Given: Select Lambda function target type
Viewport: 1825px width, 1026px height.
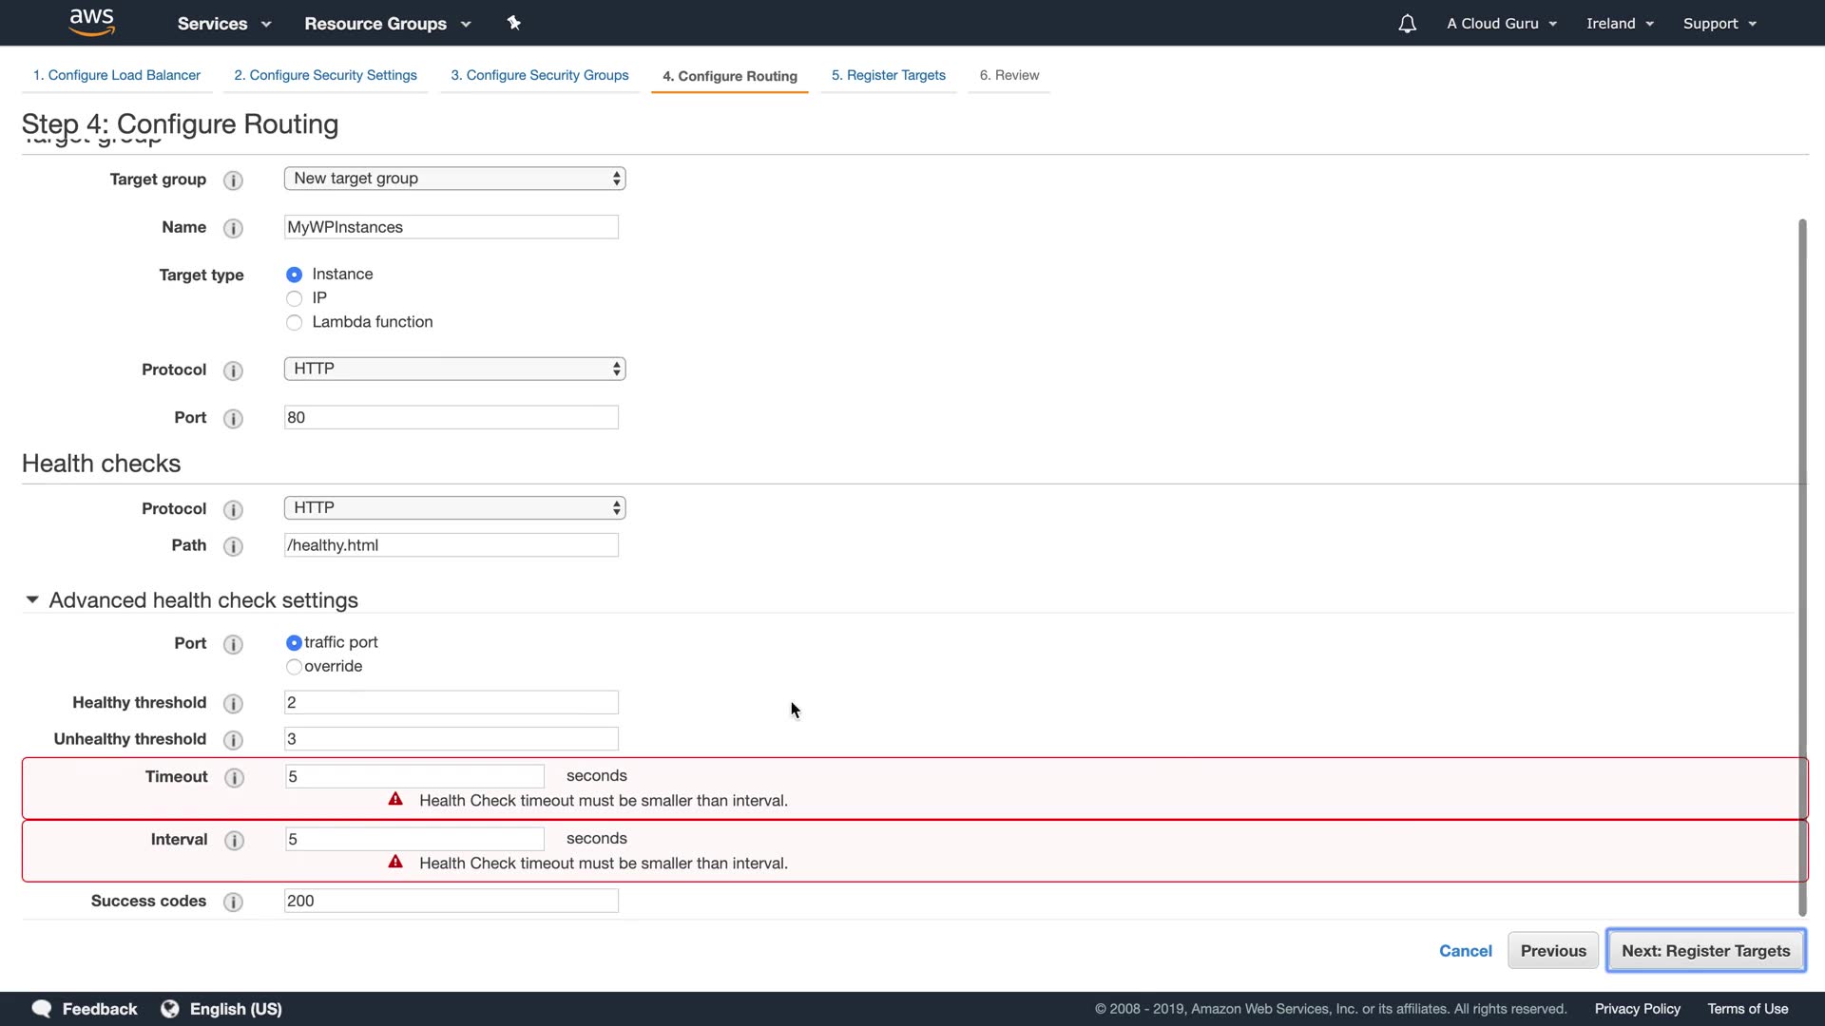Looking at the screenshot, I should [294, 322].
